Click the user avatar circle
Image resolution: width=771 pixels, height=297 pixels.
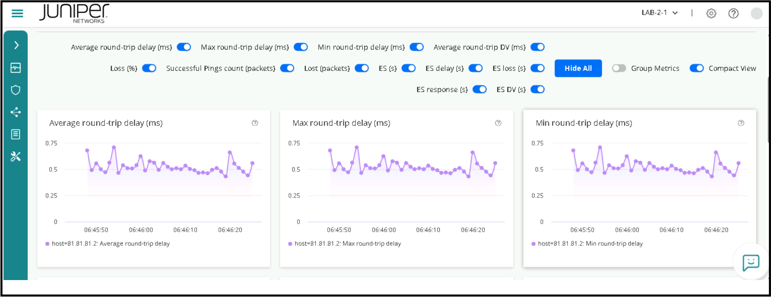(x=756, y=13)
